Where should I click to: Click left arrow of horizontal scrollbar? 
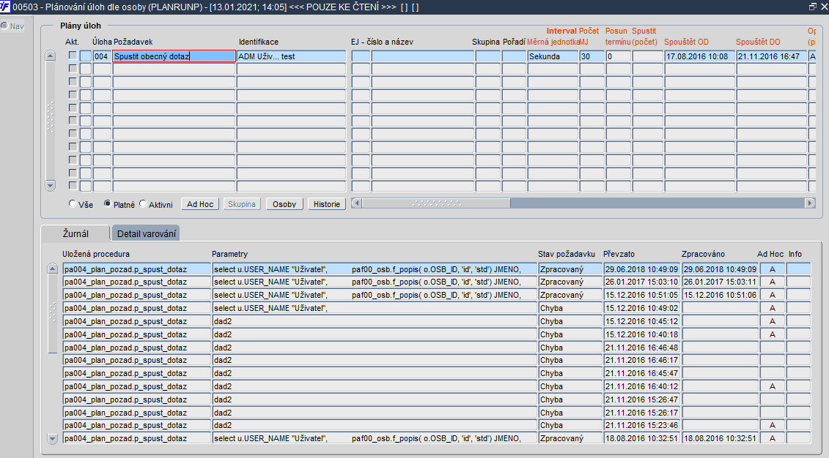pos(356,203)
